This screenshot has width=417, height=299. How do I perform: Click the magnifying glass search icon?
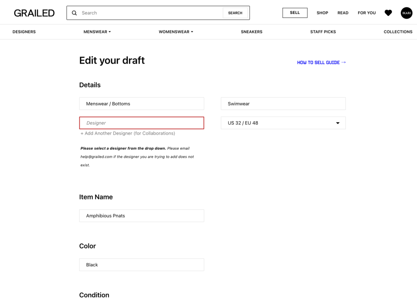[x=75, y=13]
